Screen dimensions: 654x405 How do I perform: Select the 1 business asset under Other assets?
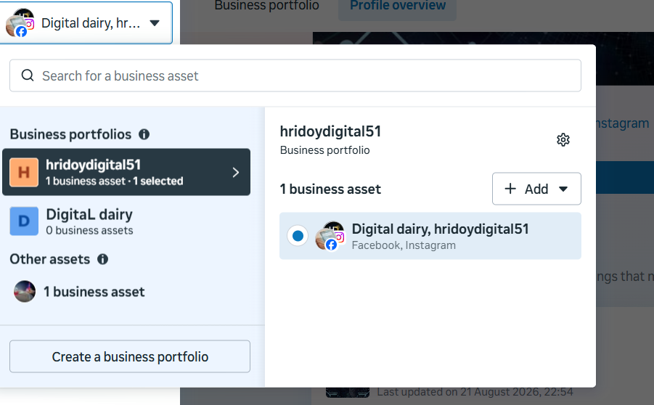[126, 292]
